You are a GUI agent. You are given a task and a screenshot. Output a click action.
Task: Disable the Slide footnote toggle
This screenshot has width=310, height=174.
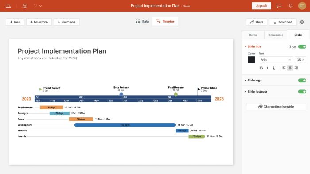(x=302, y=92)
